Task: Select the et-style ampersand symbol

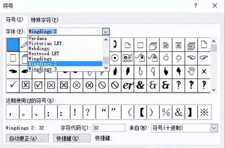Action: [127, 85]
